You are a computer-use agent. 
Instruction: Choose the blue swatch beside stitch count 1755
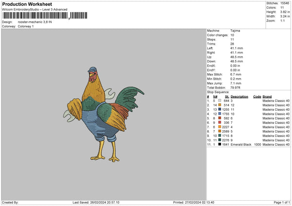pyautogui.click(x=220, y=114)
